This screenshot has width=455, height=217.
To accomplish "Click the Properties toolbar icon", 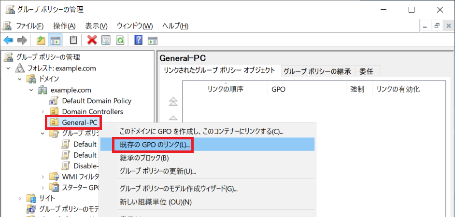I will 106,40.
